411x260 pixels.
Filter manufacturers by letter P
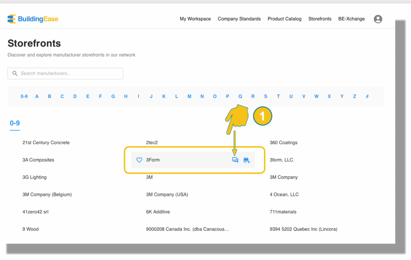tap(228, 97)
